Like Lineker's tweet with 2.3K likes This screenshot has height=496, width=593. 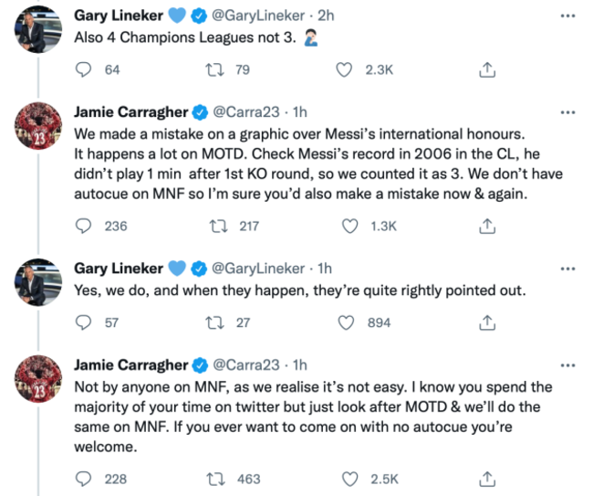pyautogui.click(x=344, y=69)
